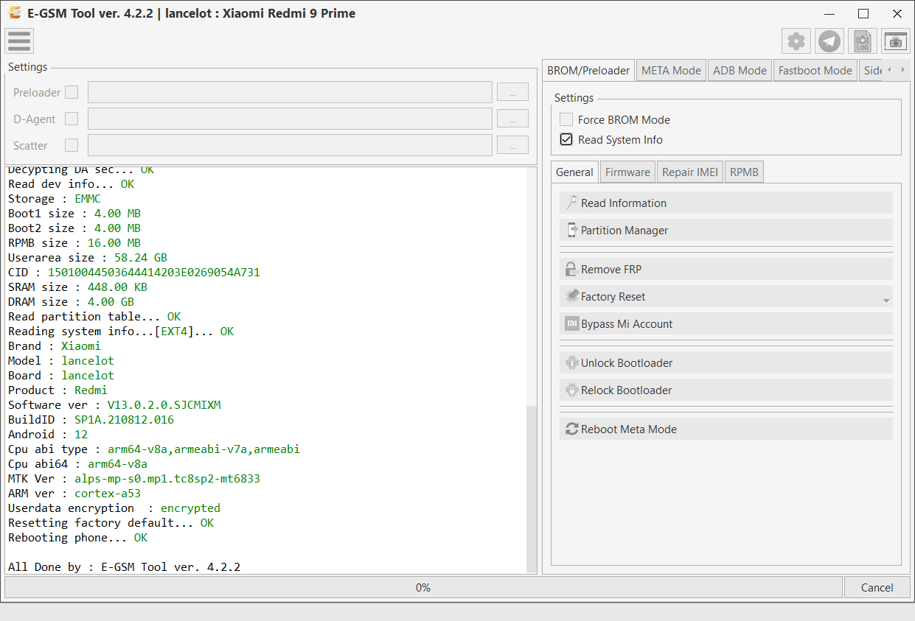Click BuildID SP1A.210812.016 log line
The height and width of the screenshot is (621, 915).
coord(91,420)
